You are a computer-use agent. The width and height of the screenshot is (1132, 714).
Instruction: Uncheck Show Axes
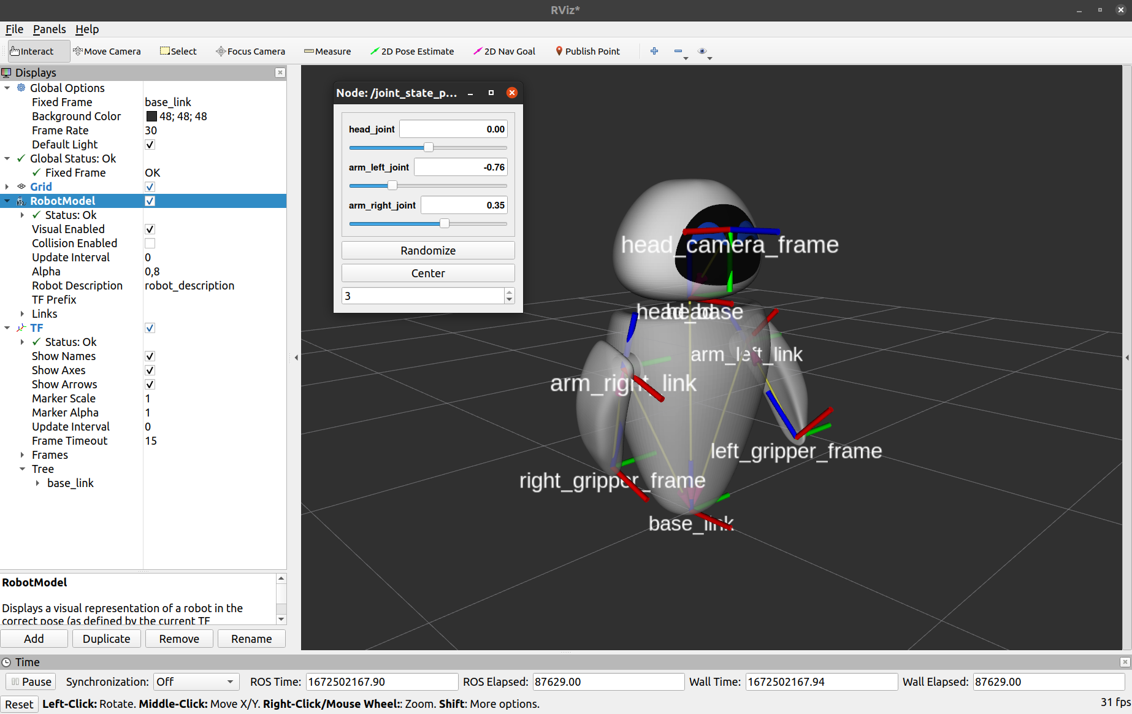(150, 370)
